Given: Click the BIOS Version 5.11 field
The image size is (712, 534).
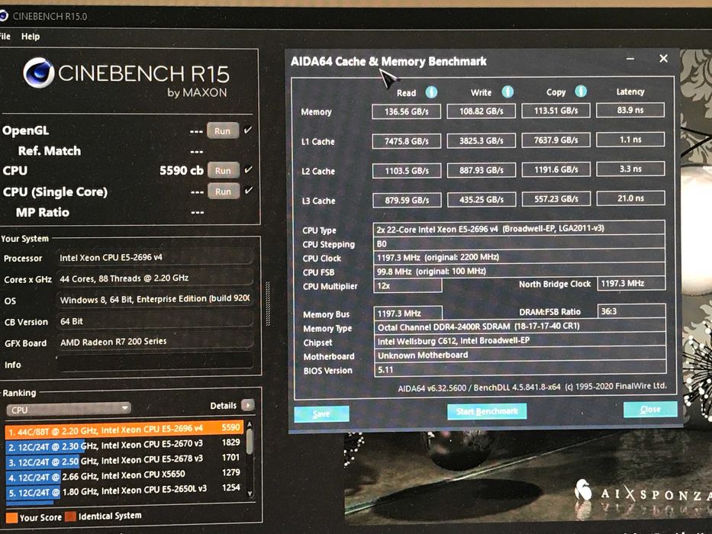Looking at the screenshot, I should (x=520, y=369).
